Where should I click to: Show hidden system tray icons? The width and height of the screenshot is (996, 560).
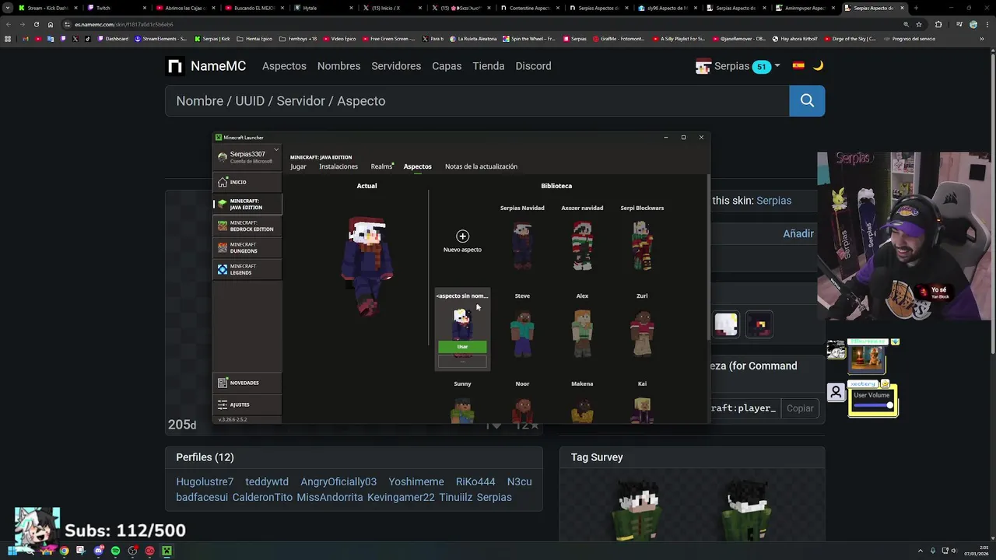pyautogui.click(x=921, y=551)
